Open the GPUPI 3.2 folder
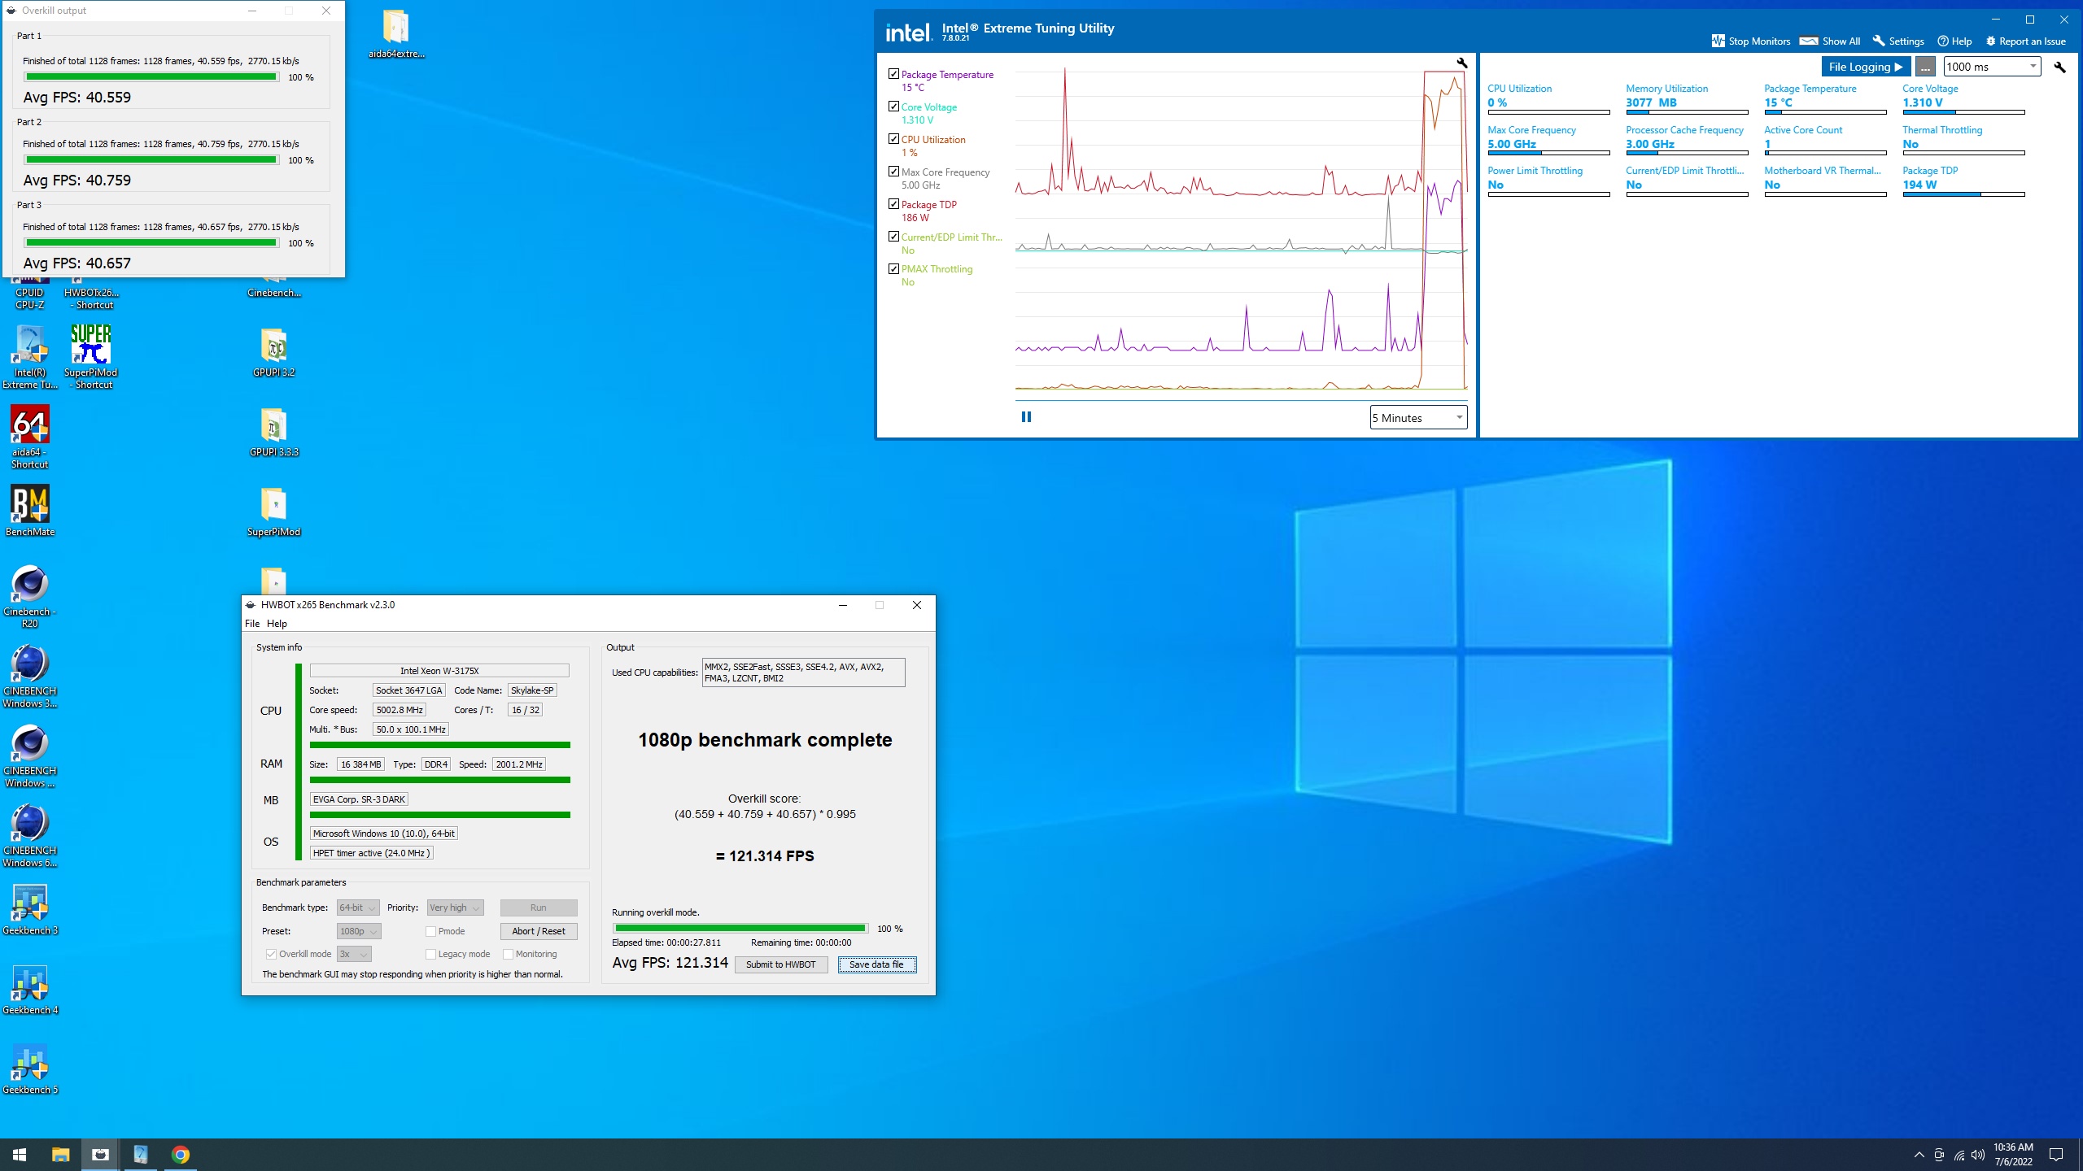 [x=274, y=352]
